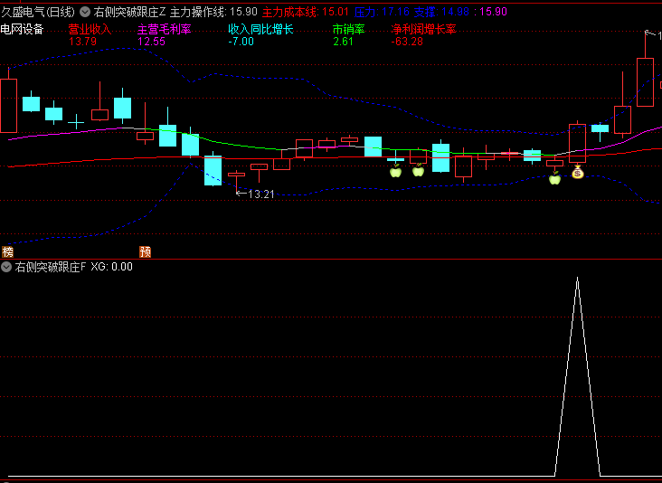Click the indicator name 右侧突破跟庄Z
The height and width of the screenshot is (483, 662).
[x=129, y=12]
